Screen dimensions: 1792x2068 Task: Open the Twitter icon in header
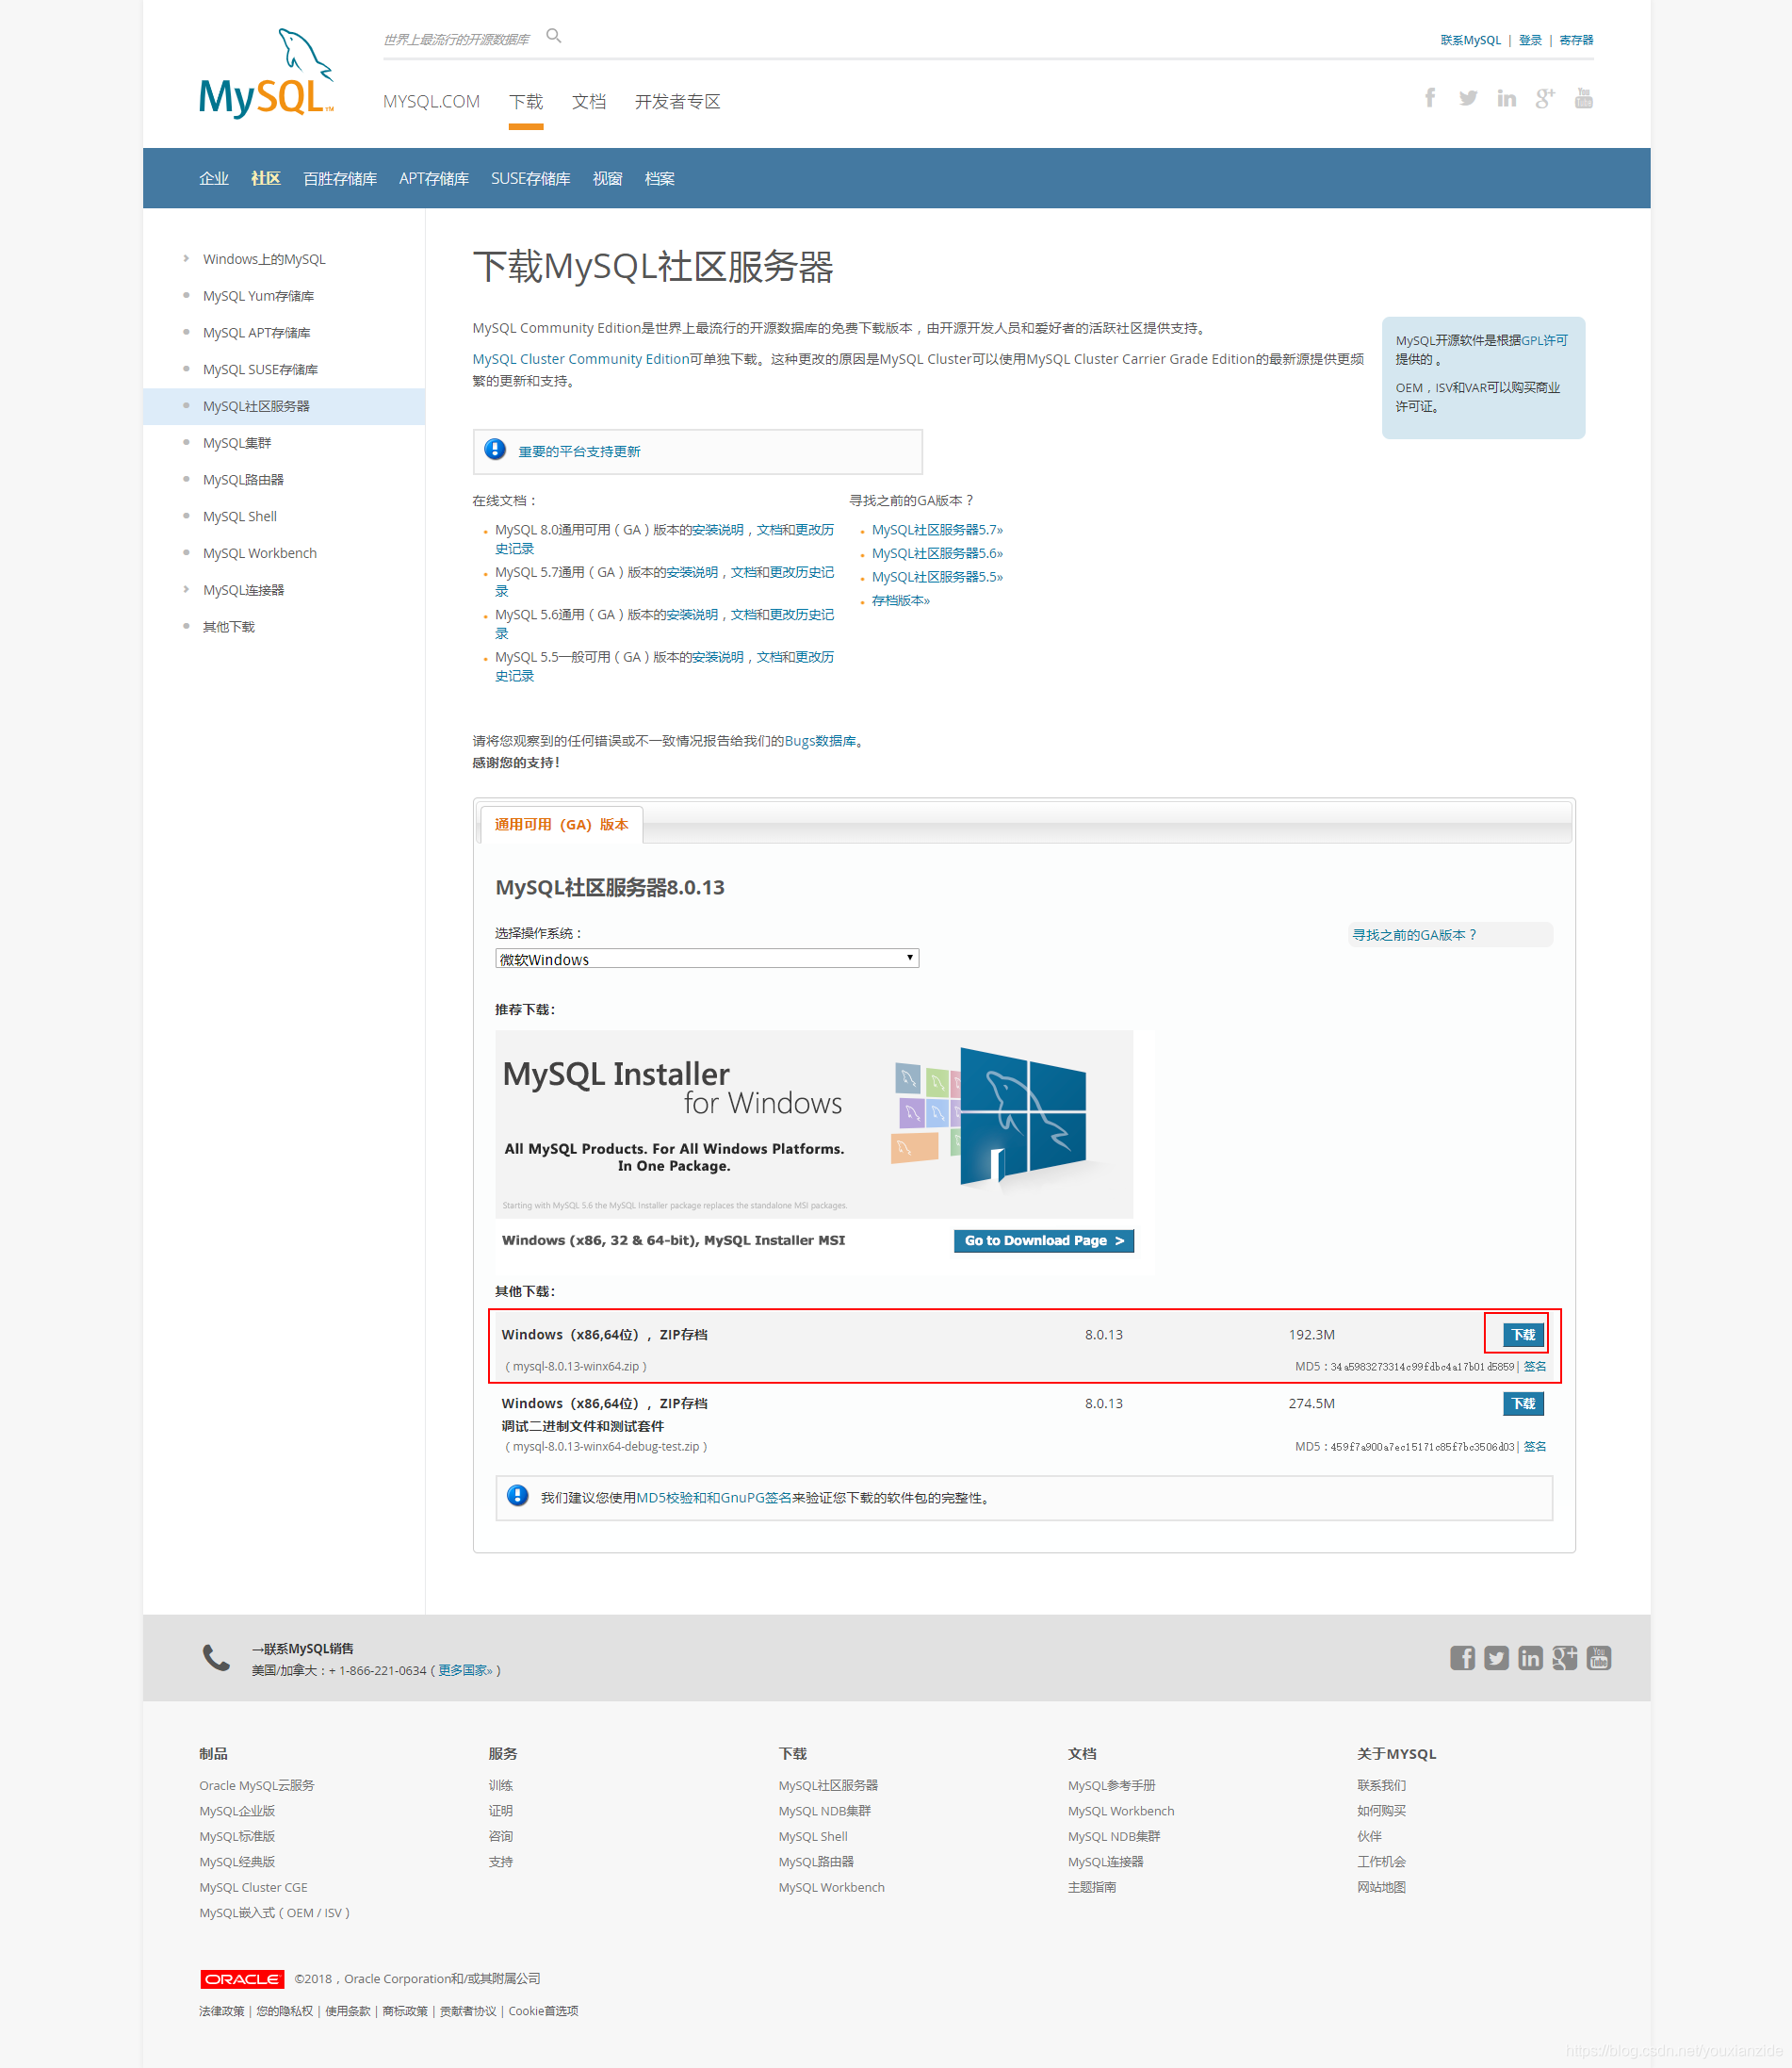coord(1468,98)
